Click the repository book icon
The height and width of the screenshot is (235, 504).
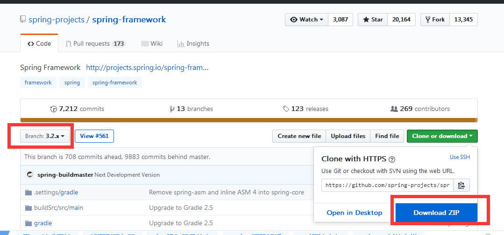(23, 19)
